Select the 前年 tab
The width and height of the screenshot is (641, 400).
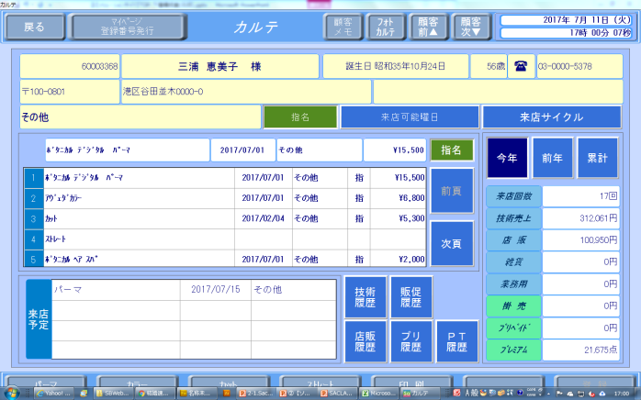click(x=552, y=158)
